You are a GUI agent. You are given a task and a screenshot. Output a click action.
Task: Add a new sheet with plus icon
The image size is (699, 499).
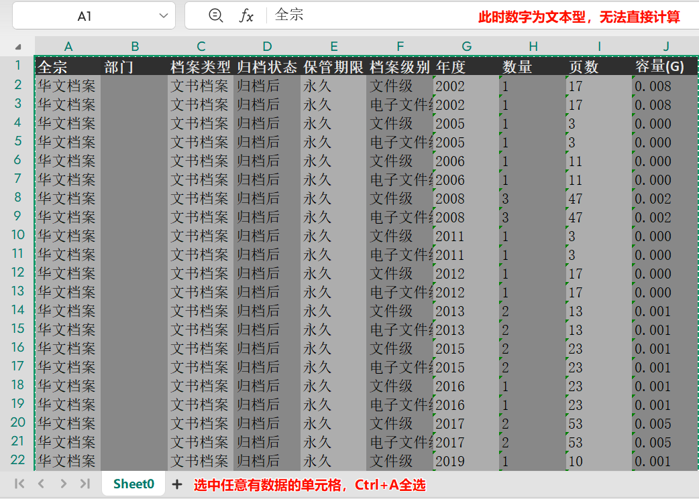(x=176, y=484)
